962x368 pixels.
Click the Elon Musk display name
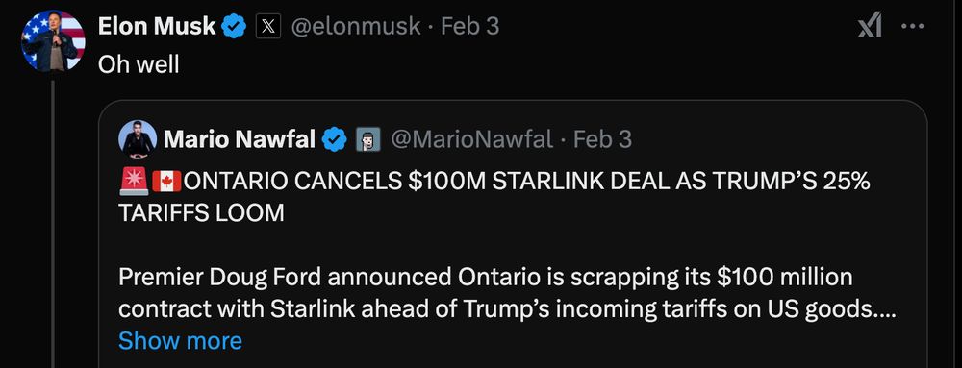pos(157,26)
